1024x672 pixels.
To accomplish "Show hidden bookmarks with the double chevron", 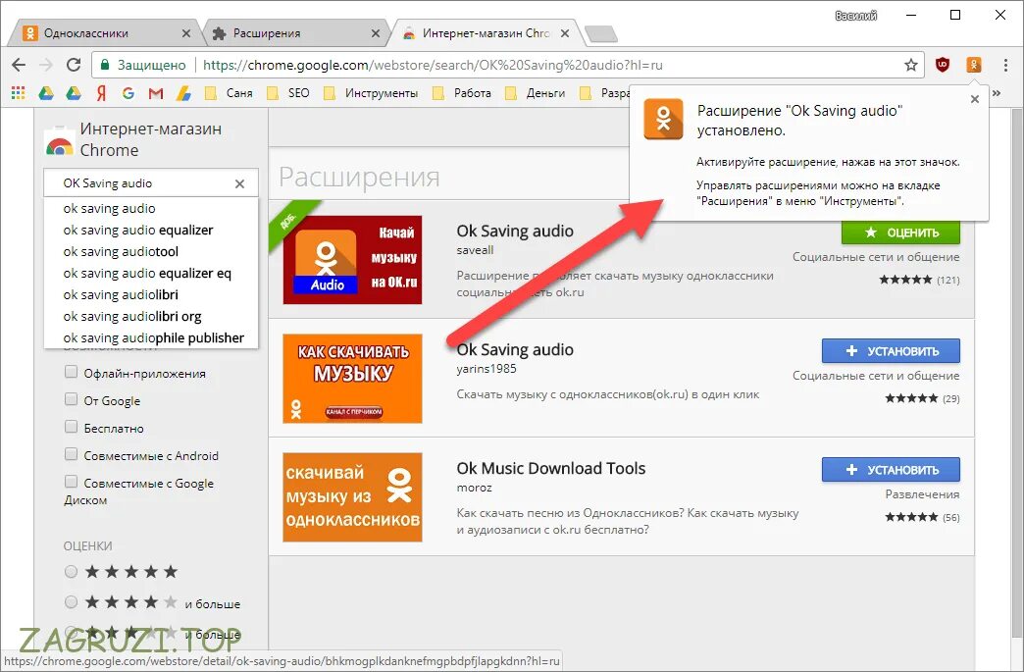I will coord(997,93).
